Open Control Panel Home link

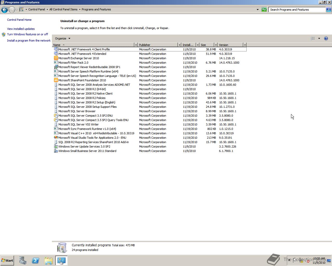tap(19, 20)
